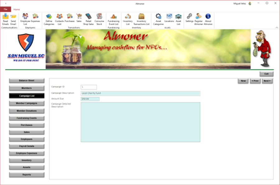Click the Inventory sidebar button
280x185 pixels.
[x=27, y=160]
